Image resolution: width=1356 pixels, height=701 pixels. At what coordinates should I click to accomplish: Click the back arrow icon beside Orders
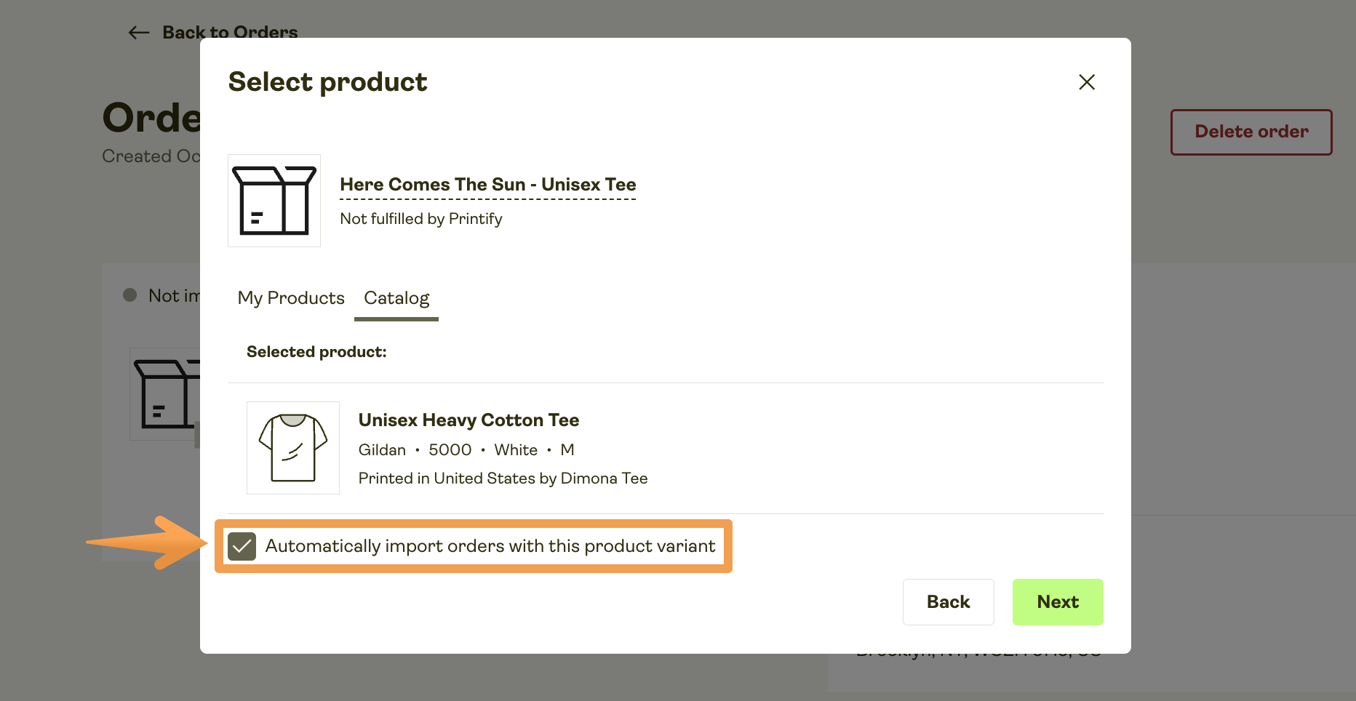coord(138,33)
